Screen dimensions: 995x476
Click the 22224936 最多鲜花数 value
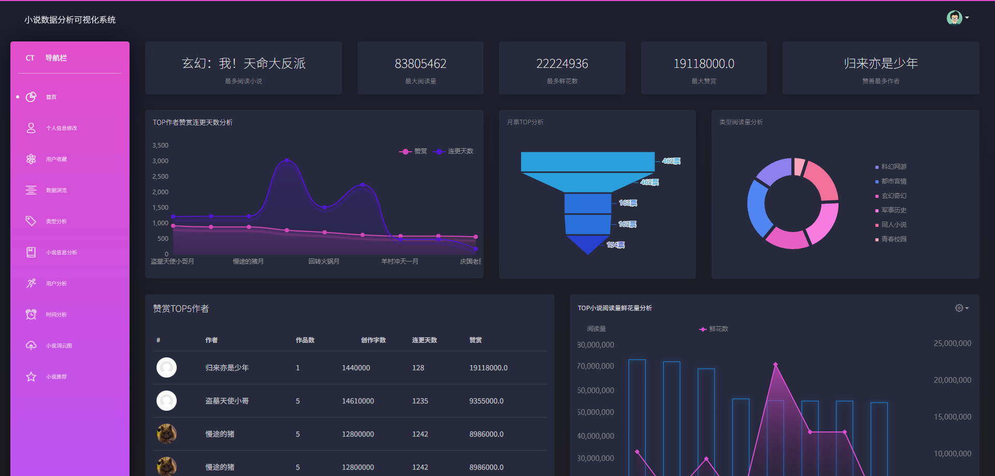[562, 64]
